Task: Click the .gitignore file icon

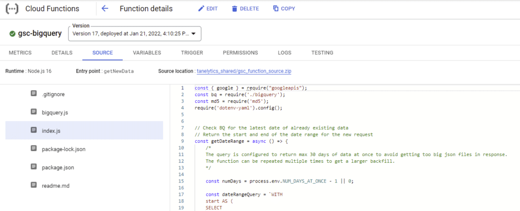Action: 34,94
